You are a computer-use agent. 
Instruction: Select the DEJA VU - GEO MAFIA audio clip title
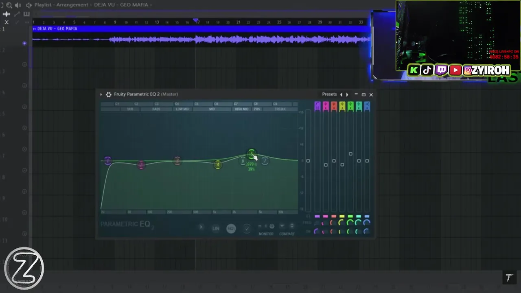point(57,28)
